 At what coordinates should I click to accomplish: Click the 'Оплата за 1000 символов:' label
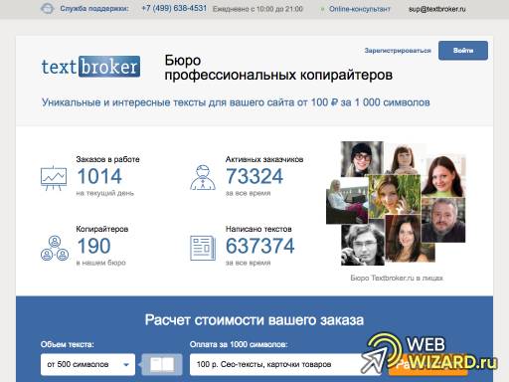click(x=239, y=344)
